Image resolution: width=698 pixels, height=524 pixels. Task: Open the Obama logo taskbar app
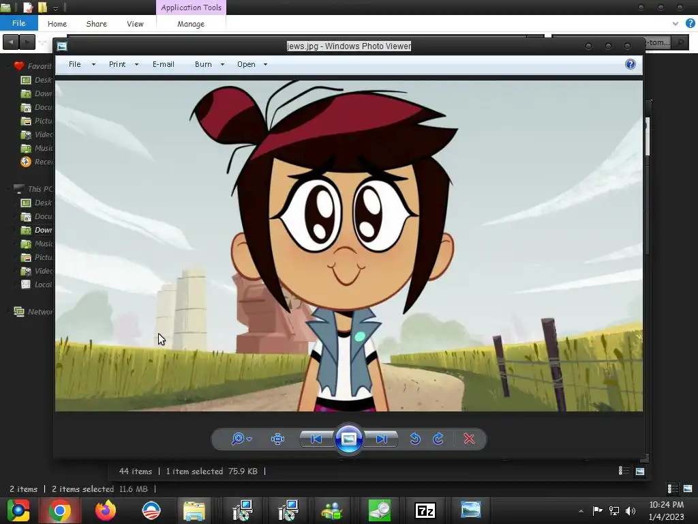(151, 510)
